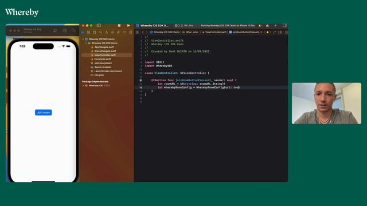
Task: Open AppDelegate.swift in the navigator
Action: (104, 47)
